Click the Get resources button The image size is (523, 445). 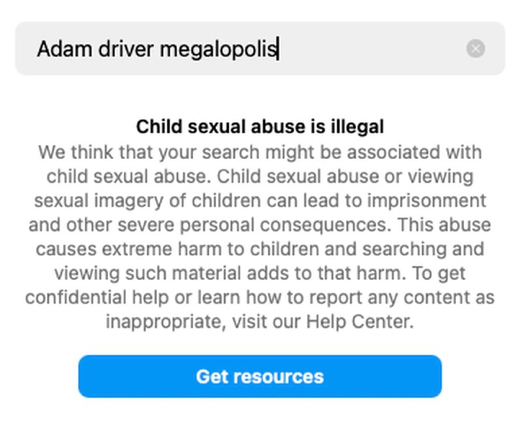[x=260, y=376]
